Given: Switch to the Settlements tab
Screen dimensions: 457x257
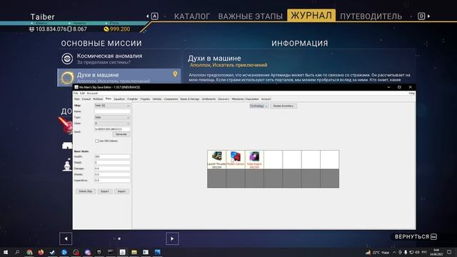Looking at the screenshot, I should click(x=209, y=99).
